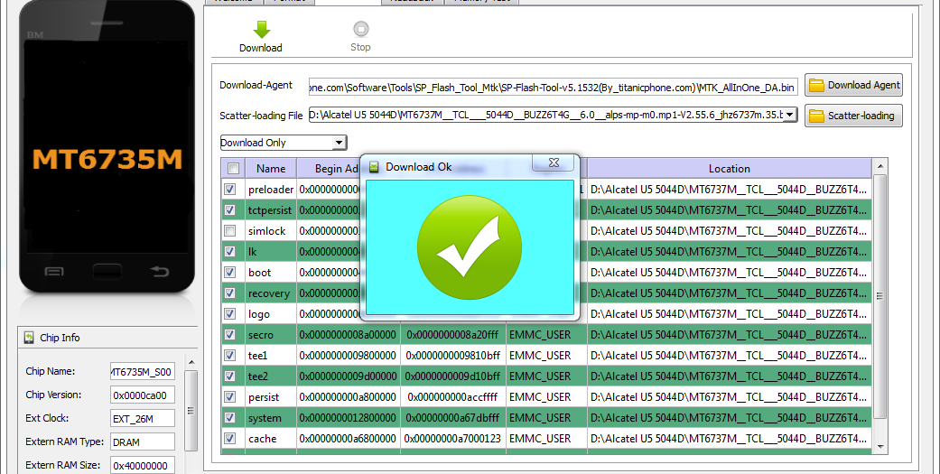Click the Begin Address column header

click(x=329, y=169)
